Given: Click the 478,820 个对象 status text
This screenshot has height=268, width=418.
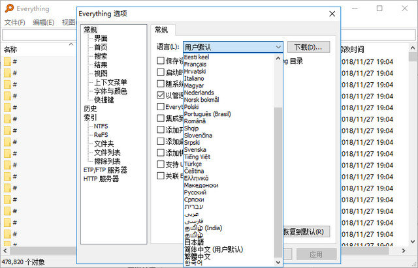Looking at the screenshot, I should coord(24,262).
